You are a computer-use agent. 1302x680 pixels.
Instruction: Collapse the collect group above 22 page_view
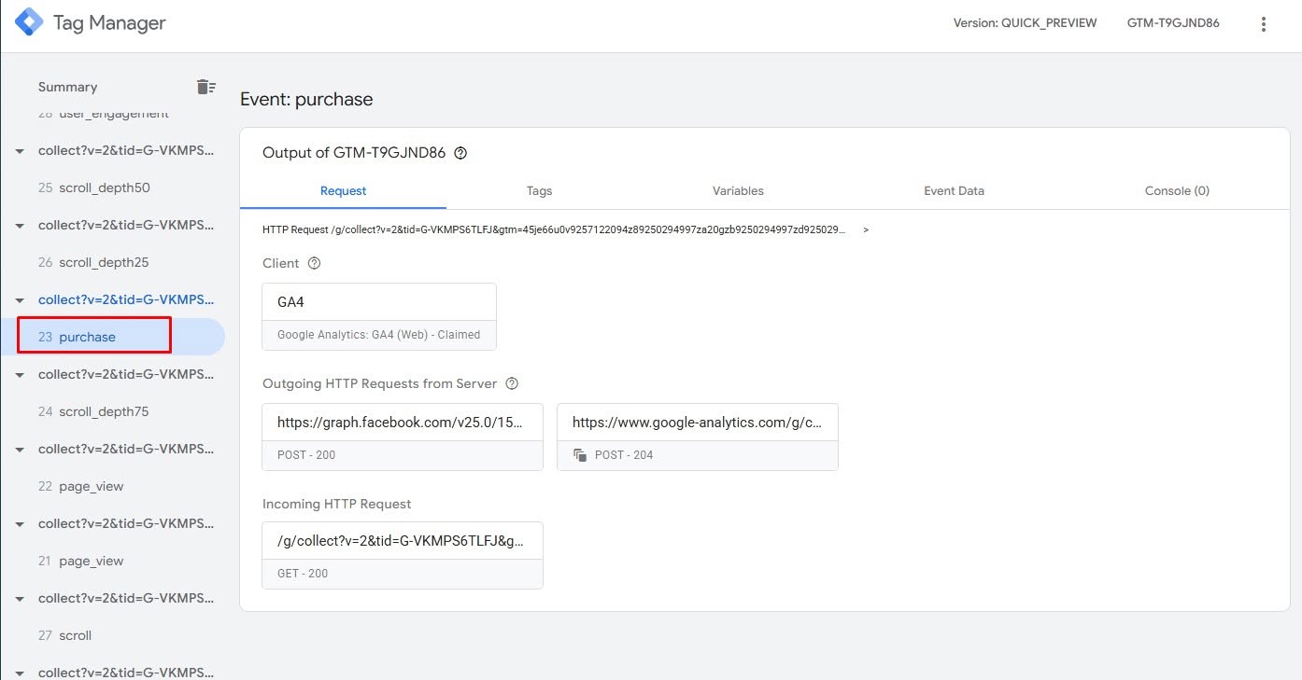(x=20, y=450)
